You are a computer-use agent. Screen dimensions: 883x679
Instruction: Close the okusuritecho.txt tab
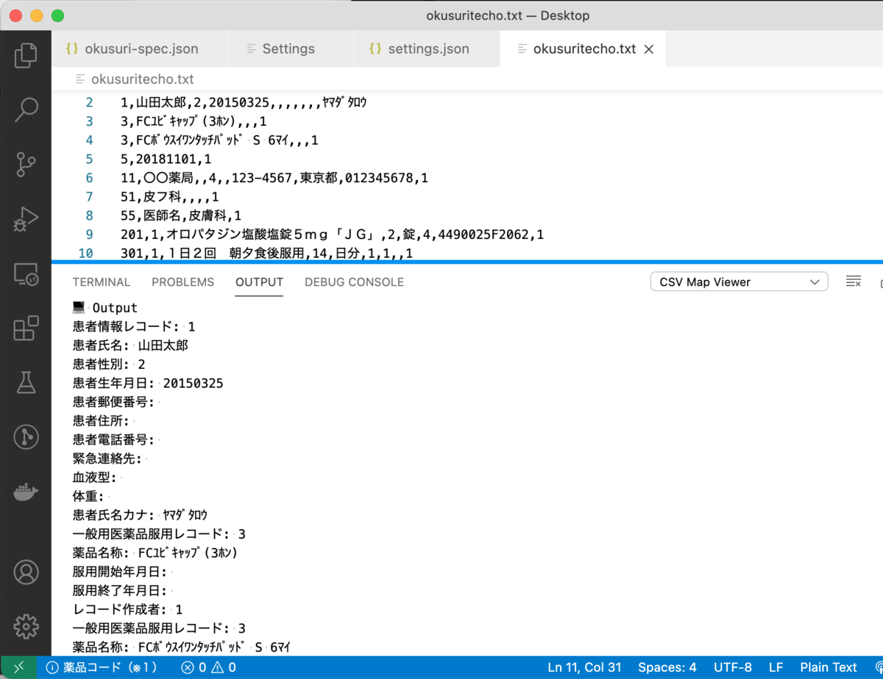649,49
